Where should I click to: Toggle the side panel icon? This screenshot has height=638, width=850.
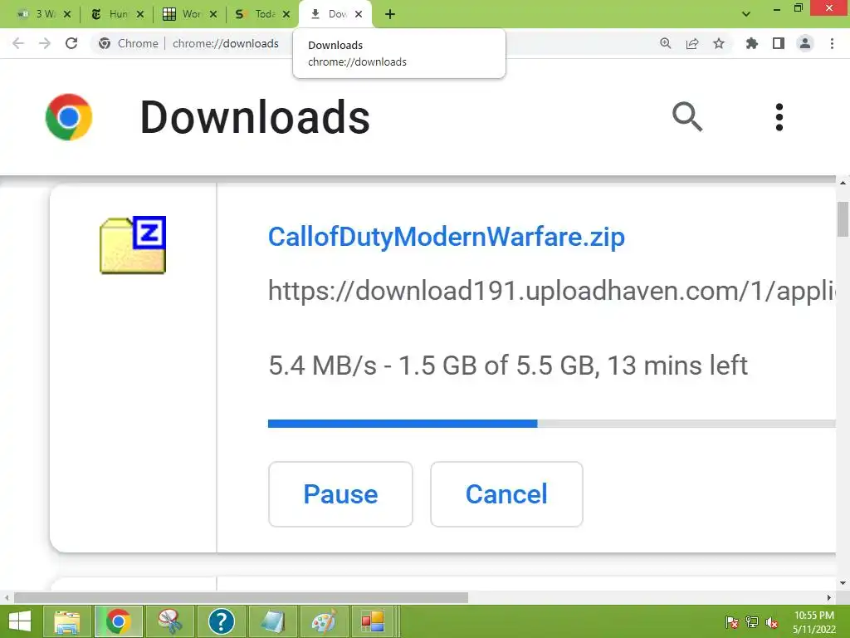tap(779, 43)
